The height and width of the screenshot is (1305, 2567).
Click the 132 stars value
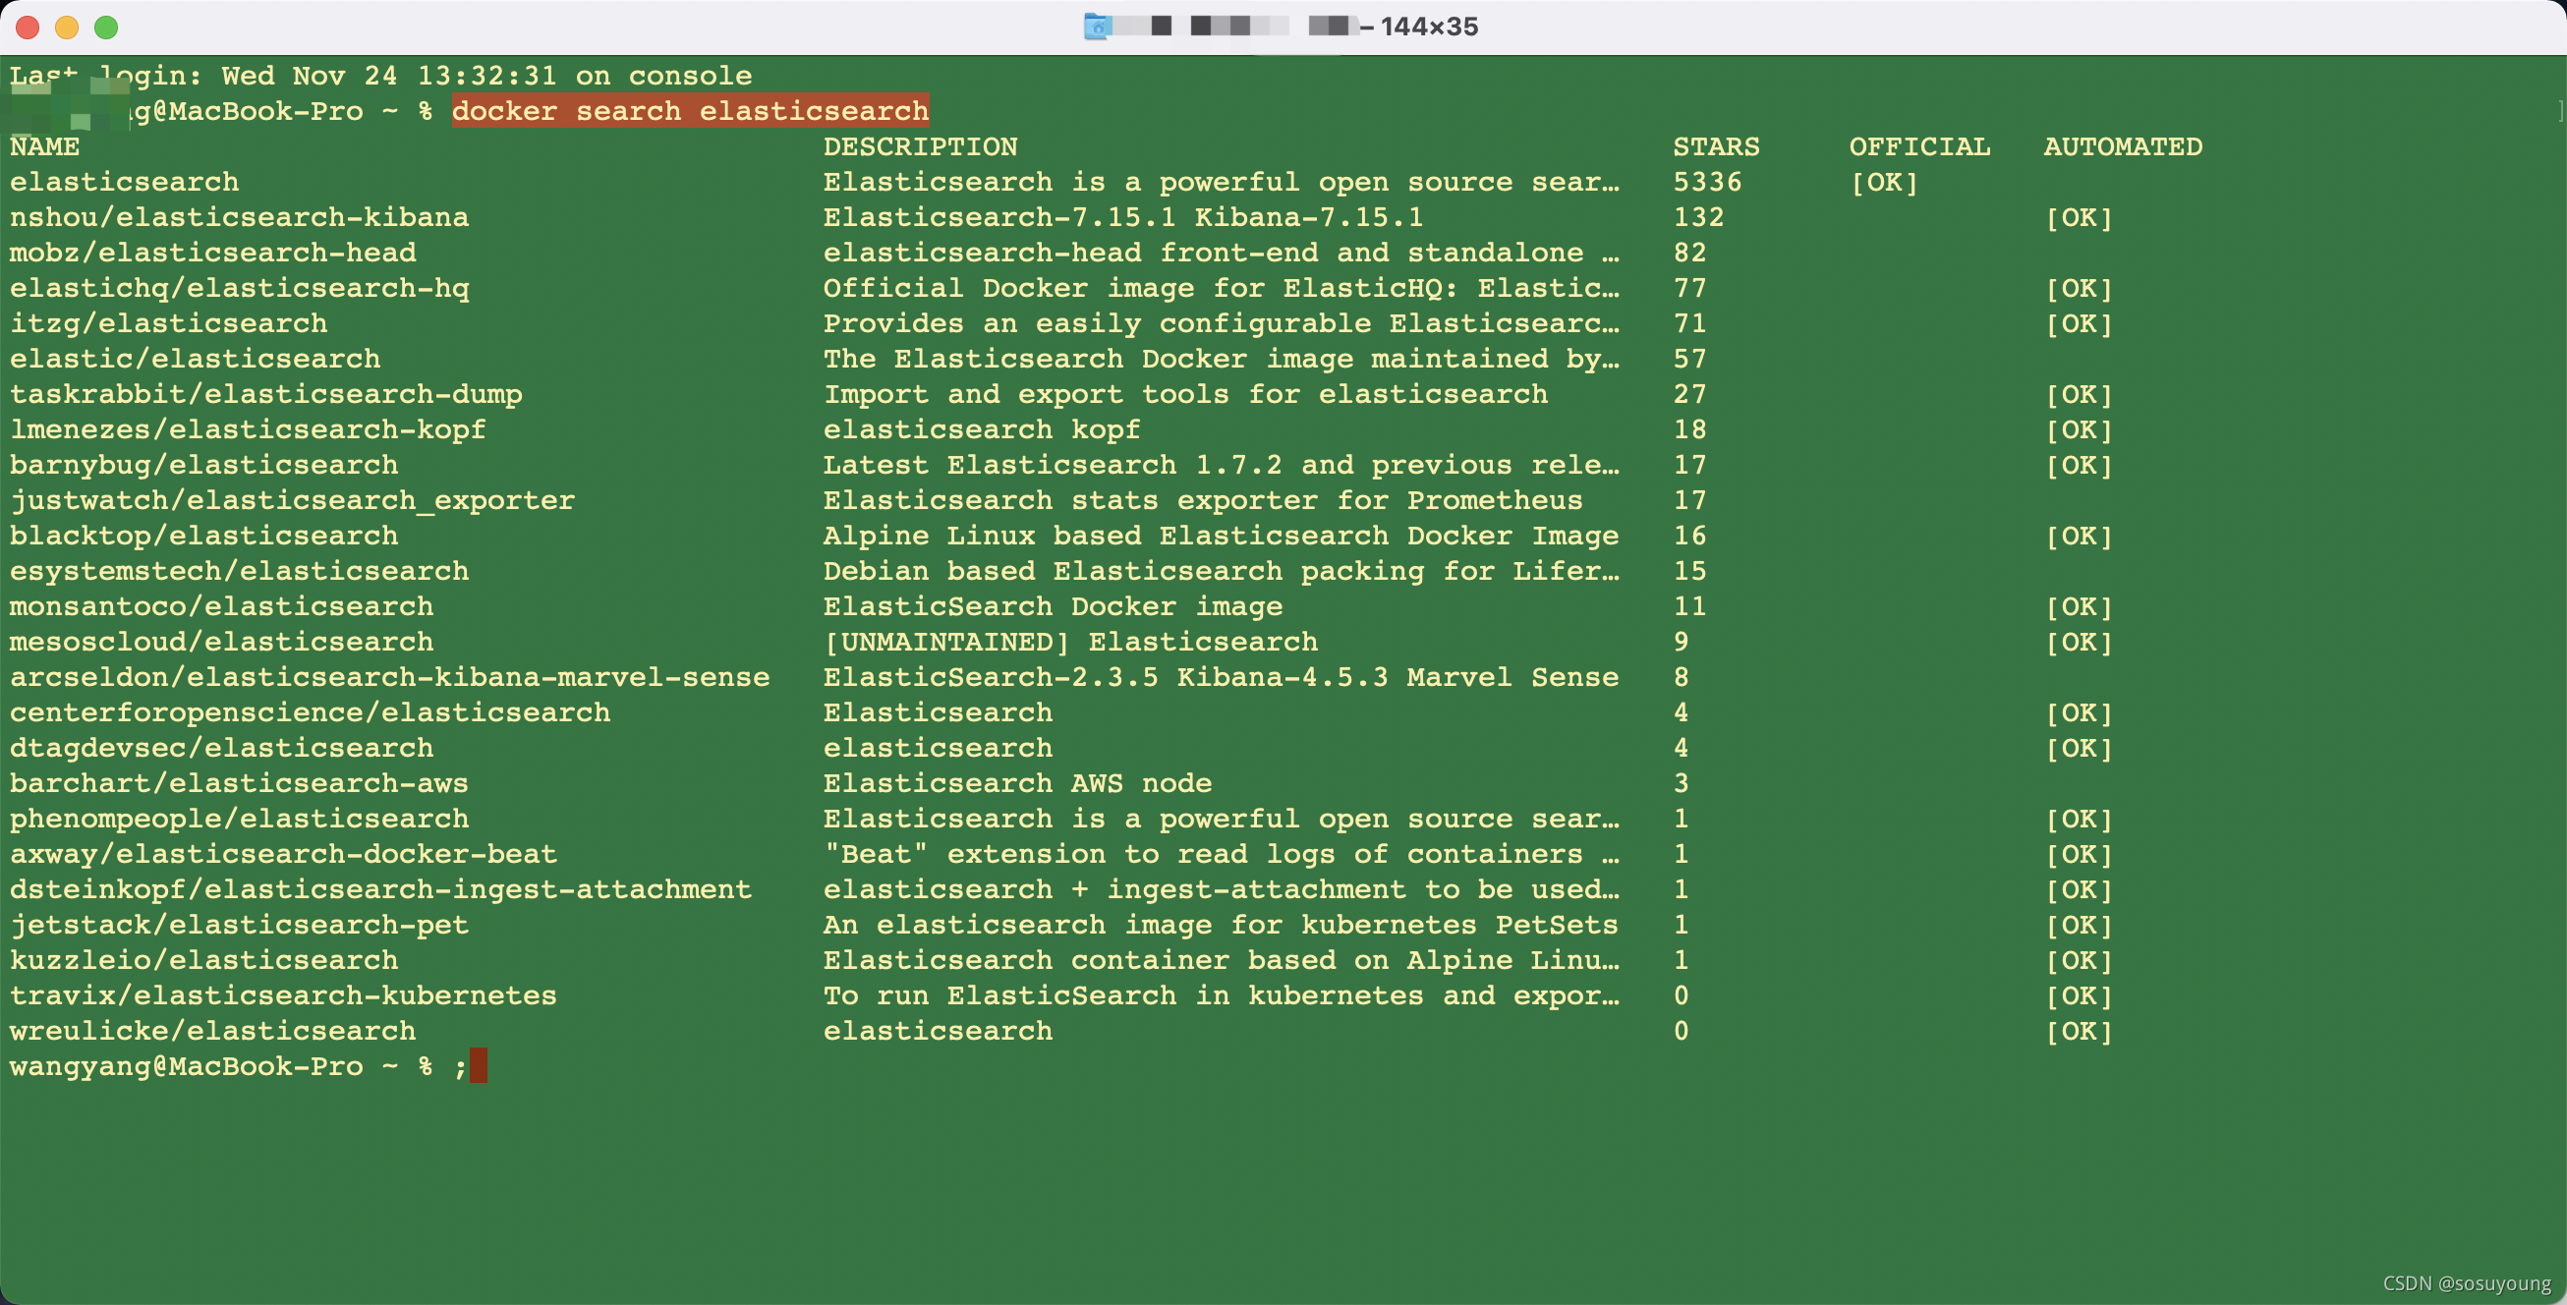[1699, 217]
